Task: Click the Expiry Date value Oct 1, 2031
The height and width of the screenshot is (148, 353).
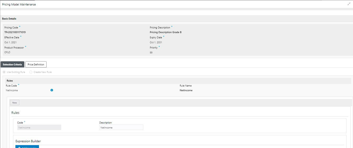Action: click(x=156, y=42)
